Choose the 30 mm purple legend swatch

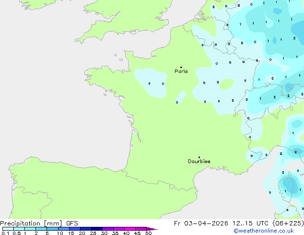tap(108, 229)
